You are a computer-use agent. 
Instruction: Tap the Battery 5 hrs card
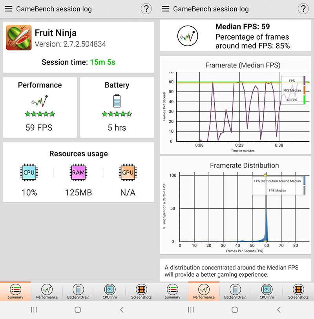click(x=117, y=107)
